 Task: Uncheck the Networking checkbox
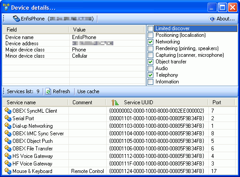pos(151,42)
